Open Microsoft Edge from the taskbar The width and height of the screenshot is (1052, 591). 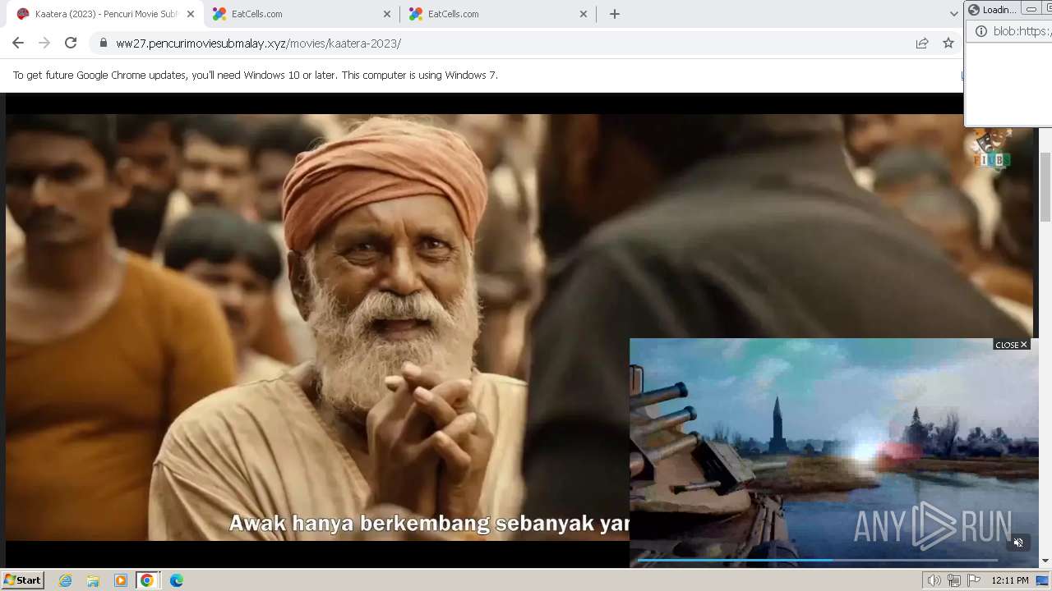[x=177, y=580]
